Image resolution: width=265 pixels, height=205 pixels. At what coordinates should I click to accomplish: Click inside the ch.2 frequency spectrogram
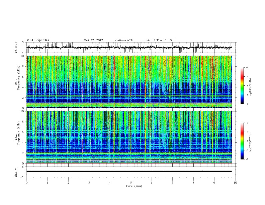click(129, 137)
